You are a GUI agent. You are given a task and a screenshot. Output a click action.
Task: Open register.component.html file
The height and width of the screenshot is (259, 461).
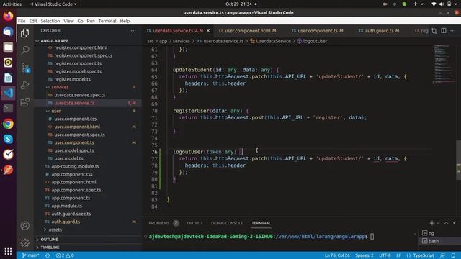click(x=81, y=47)
